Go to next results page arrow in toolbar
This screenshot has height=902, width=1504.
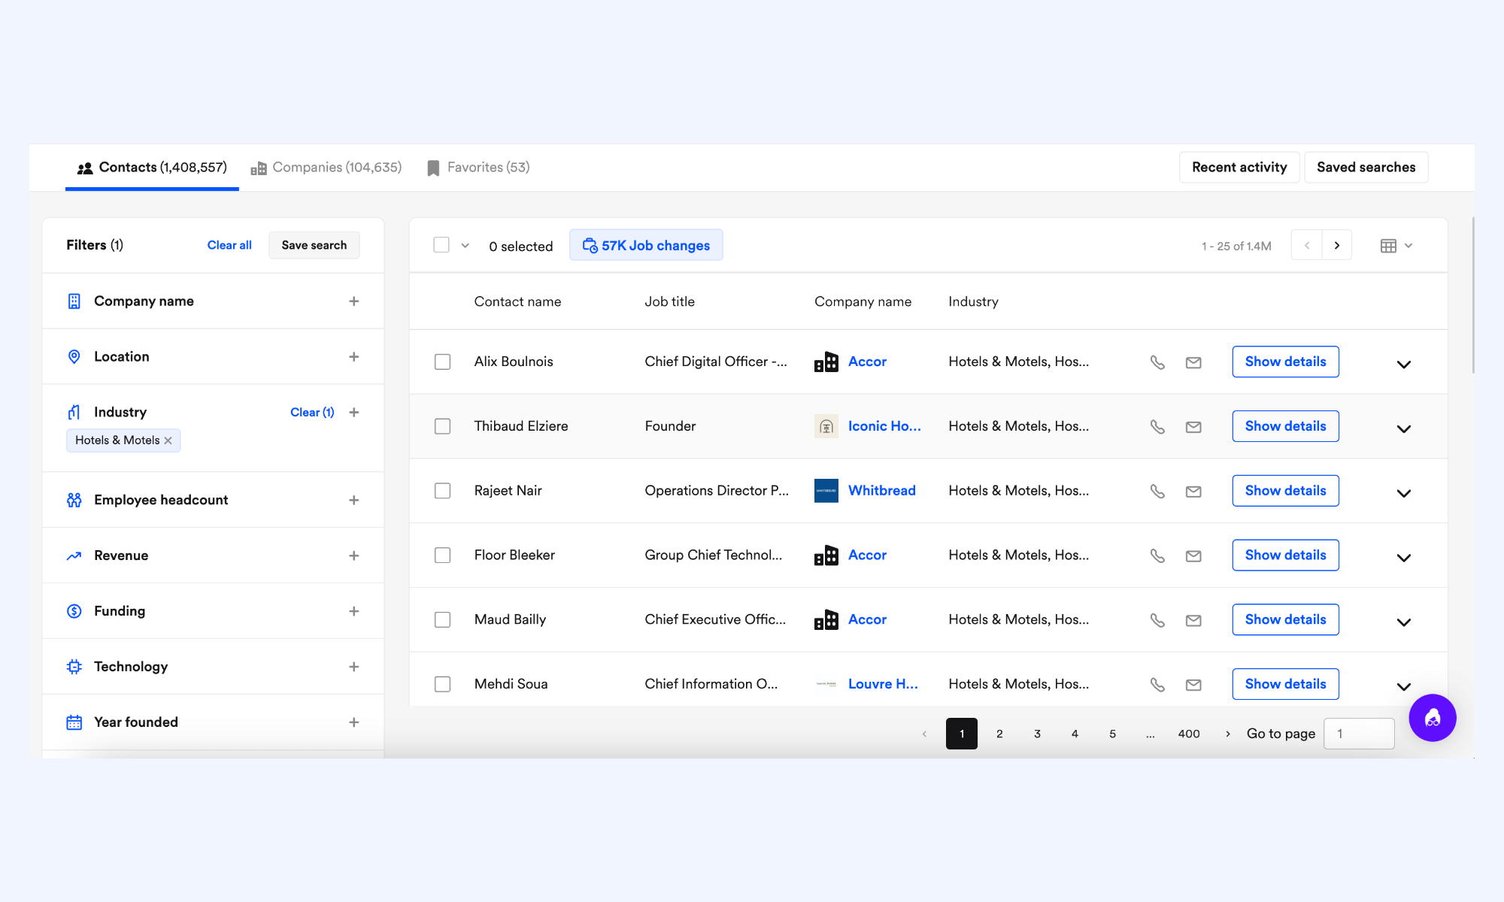(x=1336, y=245)
